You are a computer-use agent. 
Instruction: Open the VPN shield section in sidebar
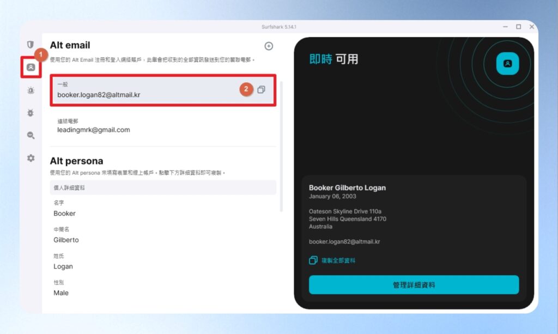31,45
